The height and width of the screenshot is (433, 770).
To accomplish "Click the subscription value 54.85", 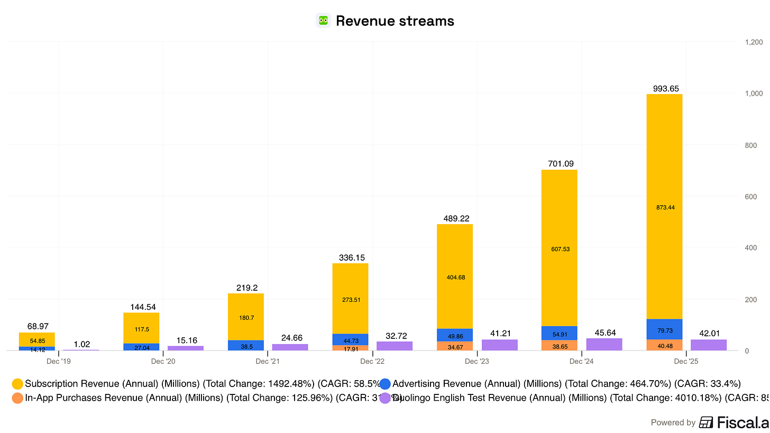I will click(x=36, y=340).
